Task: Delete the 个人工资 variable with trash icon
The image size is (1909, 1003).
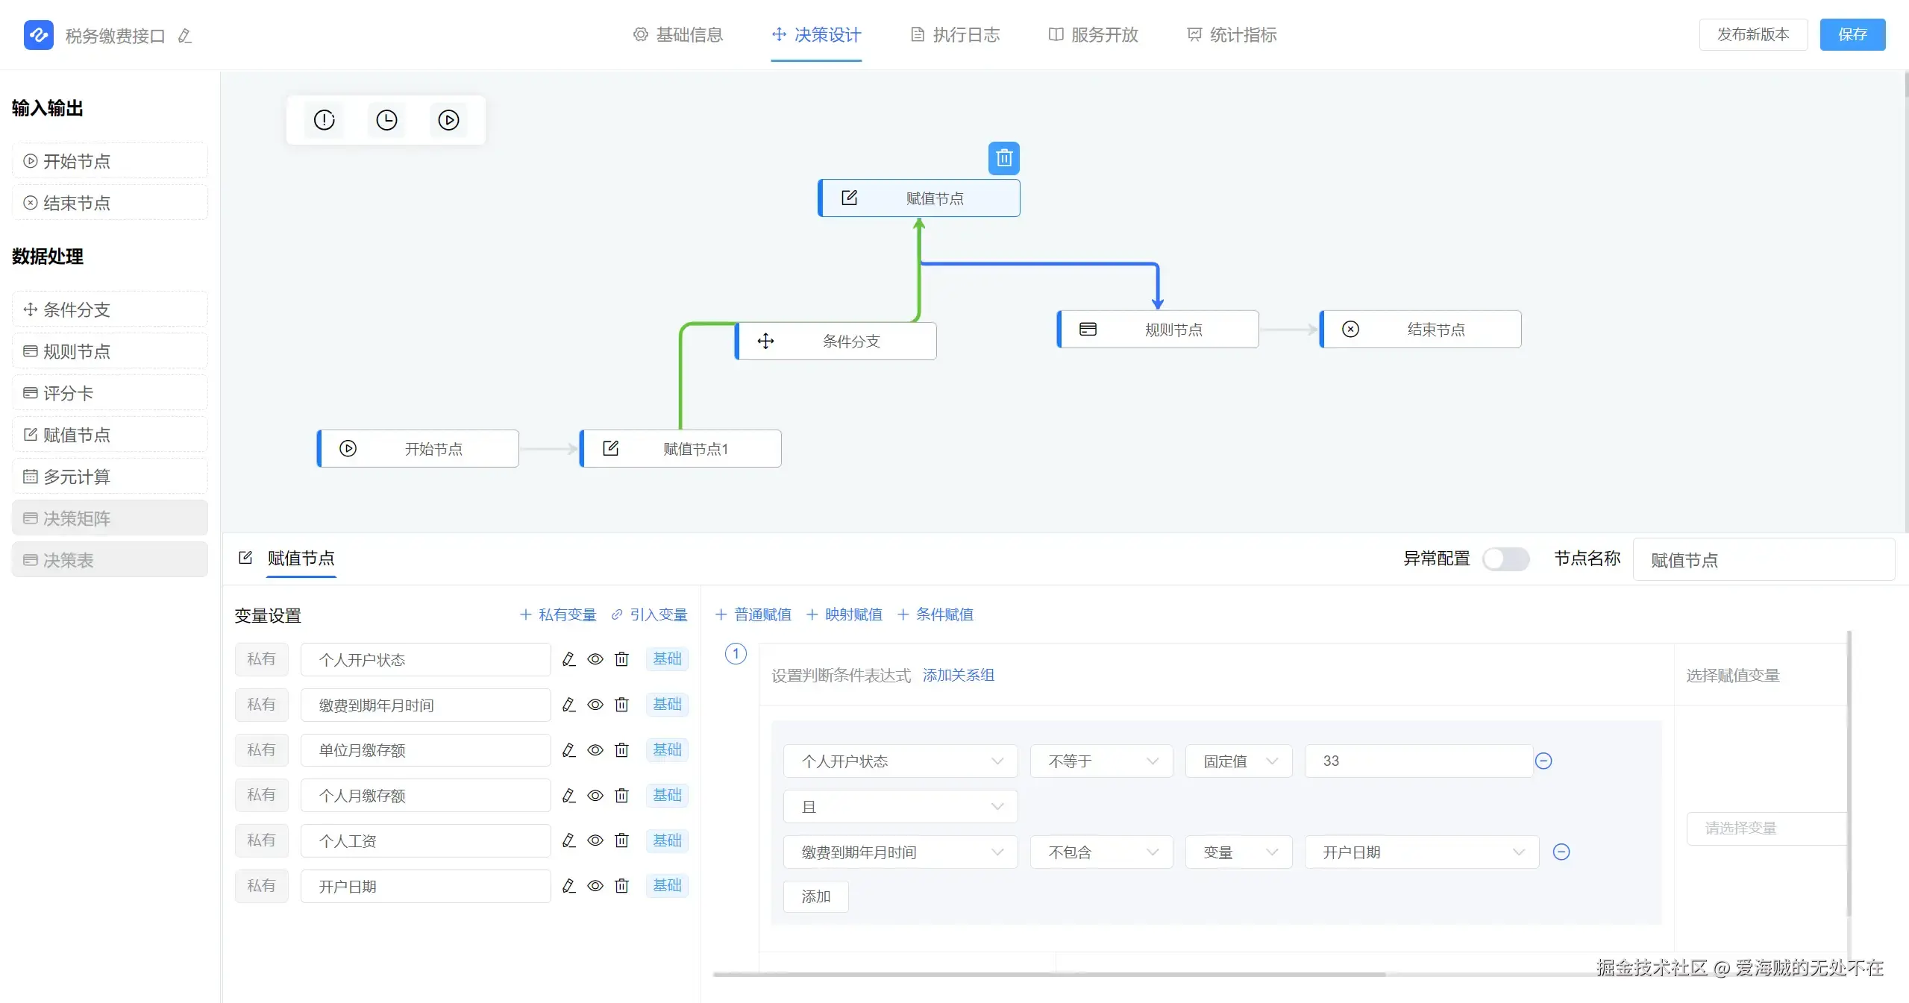Action: [621, 840]
